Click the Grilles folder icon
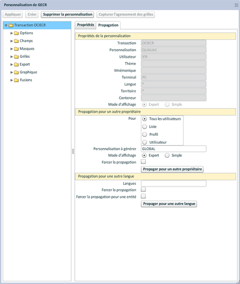The image size is (240, 284). coord(16,56)
